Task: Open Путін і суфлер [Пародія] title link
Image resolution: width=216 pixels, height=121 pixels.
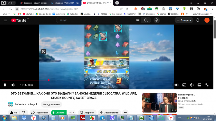Action: pyautogui.click(x=186, y=96)
